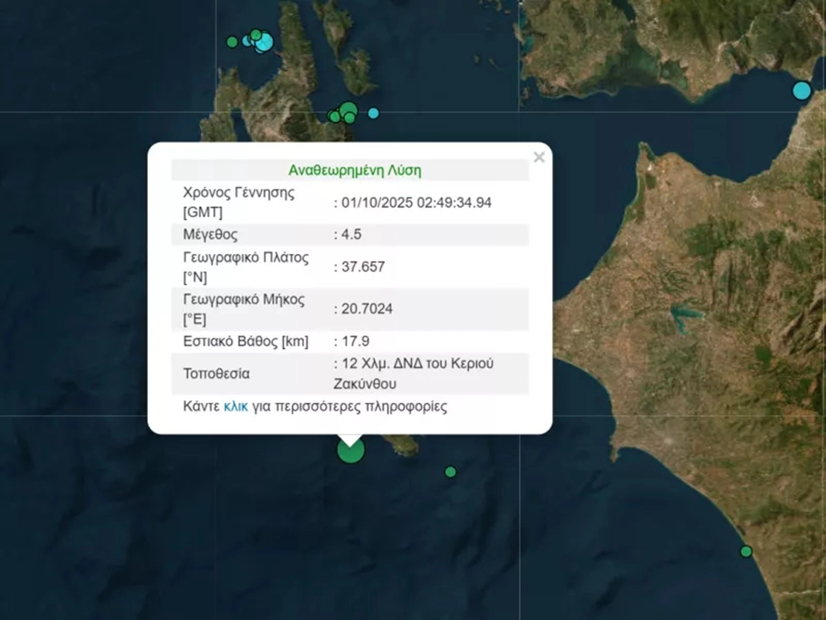This screenshot has width=826, height=620.
Task: Select the small green marker southeast of Zakynthos
Action: (x=450, y=472)
